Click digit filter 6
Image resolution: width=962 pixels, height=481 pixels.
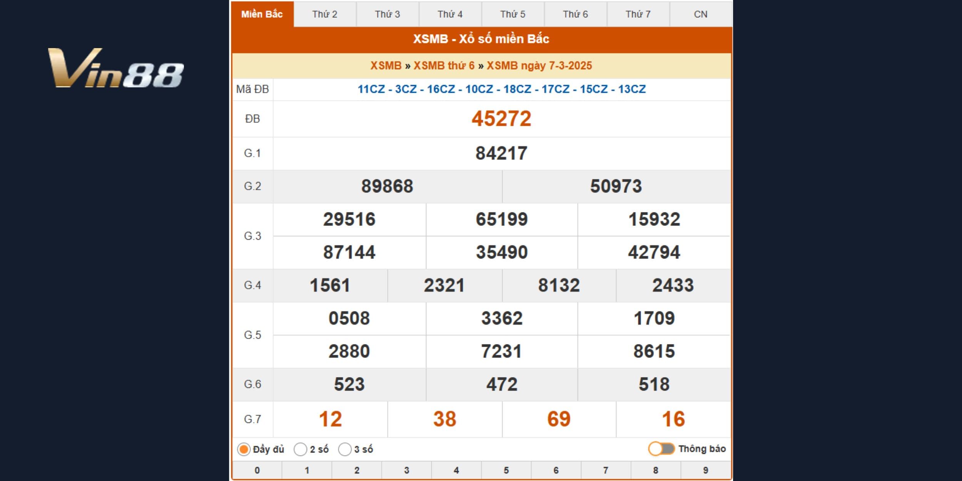[x=556, y=470]
